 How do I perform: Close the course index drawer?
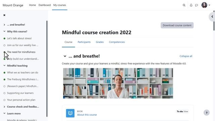4,15
